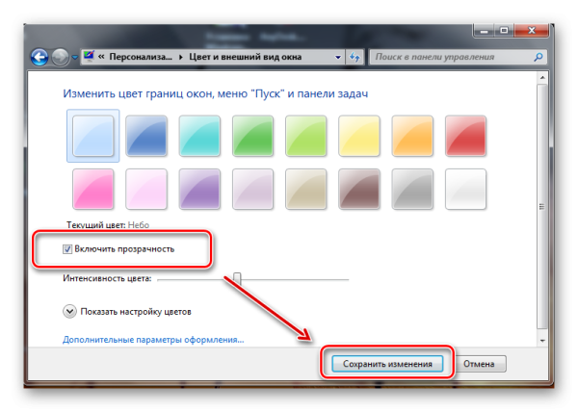This screenshot has width=578, height=412.
Task: Pick the bright pink fuchsia swatch
Action: pyautogui.click(x=92, y=188)
